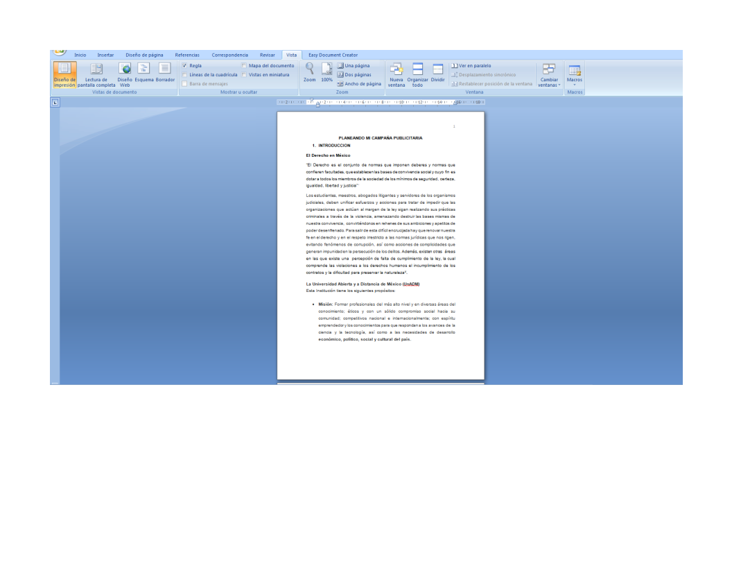This screenshot has width=732, height=566.
Task: Enable Vistas en miniatura checkbox
Action: coord(245,75)
